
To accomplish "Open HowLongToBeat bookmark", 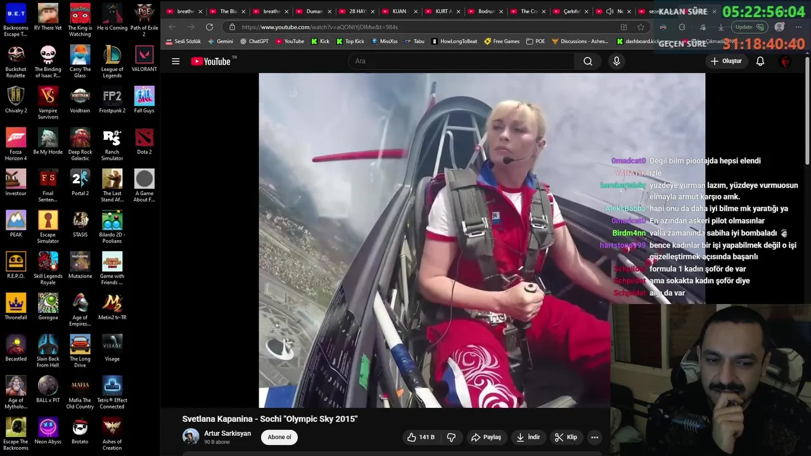I will (454, 41).
